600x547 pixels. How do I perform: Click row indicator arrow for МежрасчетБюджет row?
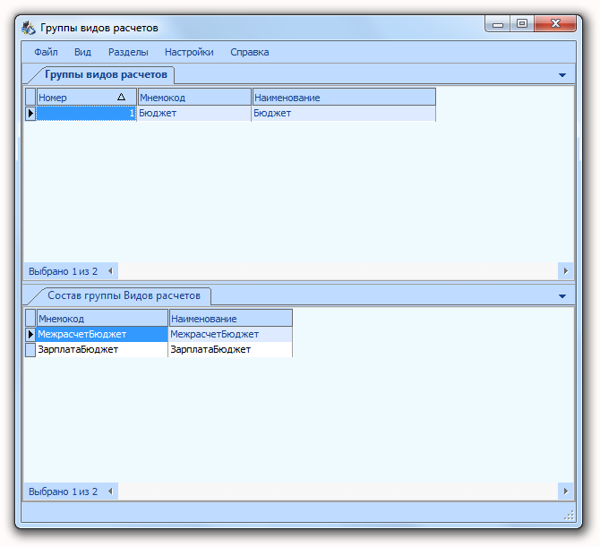tap(30, 334)
